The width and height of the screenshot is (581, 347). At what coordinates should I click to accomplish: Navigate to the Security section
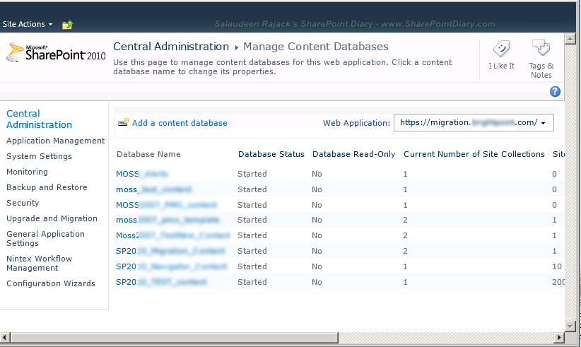click(x=23, y=203)
